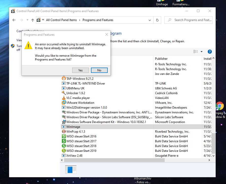Open the Albumarchiv desktop shortcut

point(143,180)
